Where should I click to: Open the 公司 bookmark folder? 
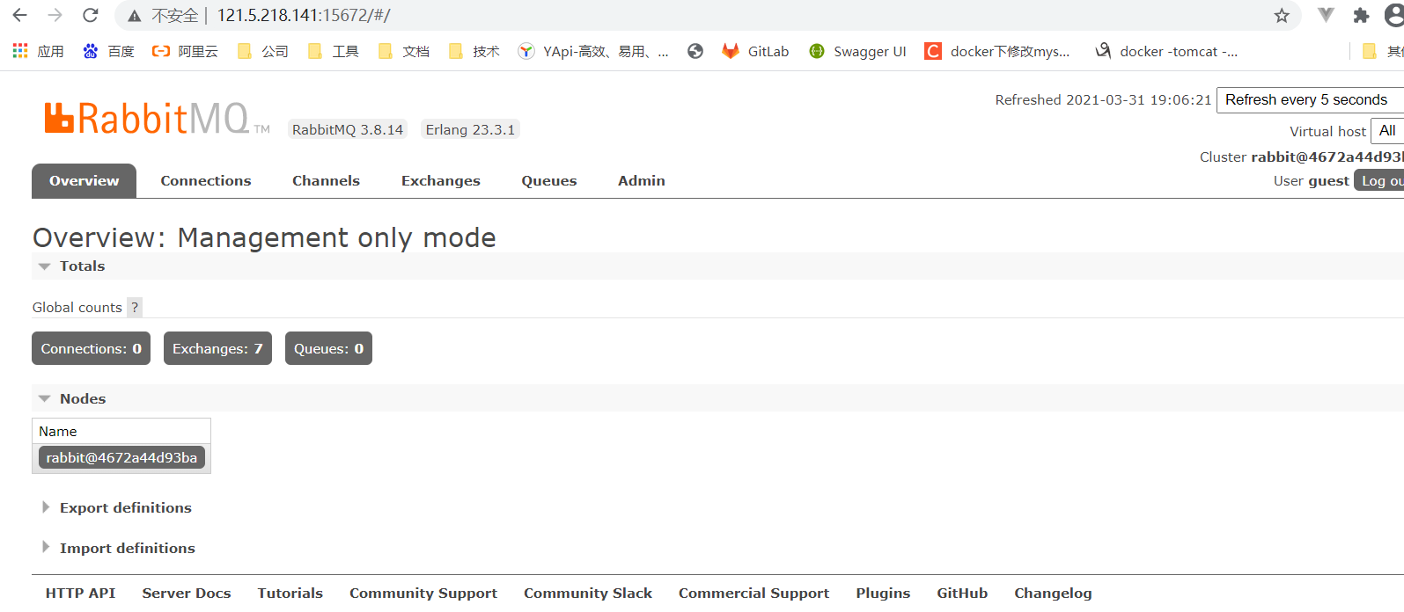263,51
